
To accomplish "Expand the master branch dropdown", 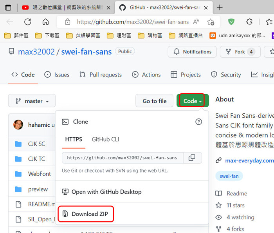I will coord(32,101).
